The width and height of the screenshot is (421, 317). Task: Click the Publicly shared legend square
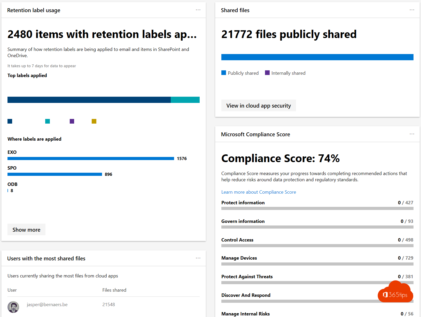click(224, 73)
